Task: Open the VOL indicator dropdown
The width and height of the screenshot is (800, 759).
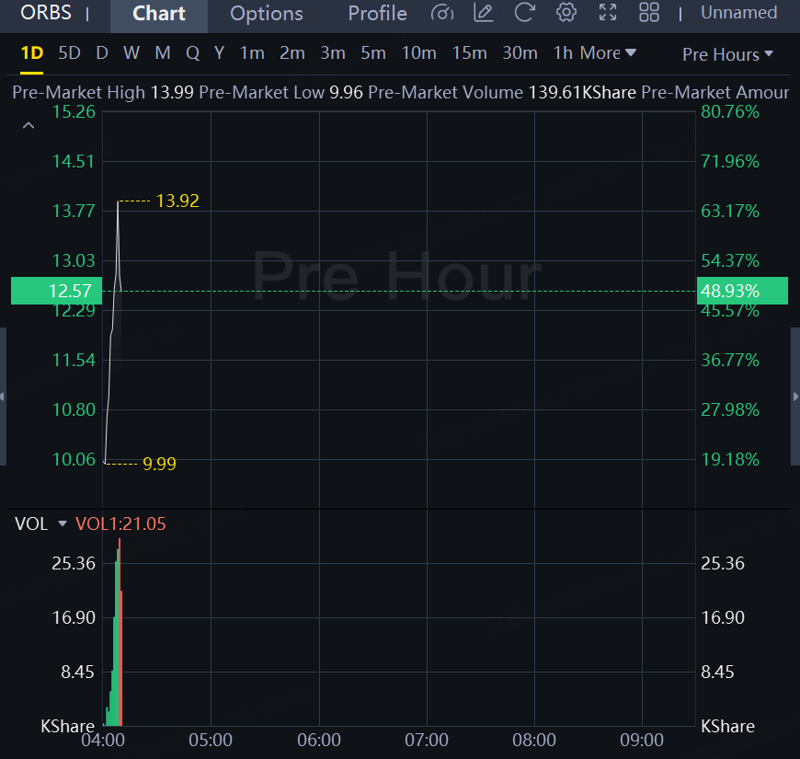Action: coord(63,523)
